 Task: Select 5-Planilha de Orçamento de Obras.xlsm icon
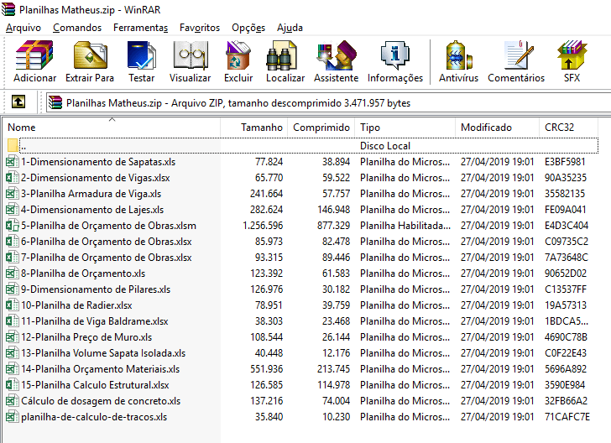coord(13,226)
